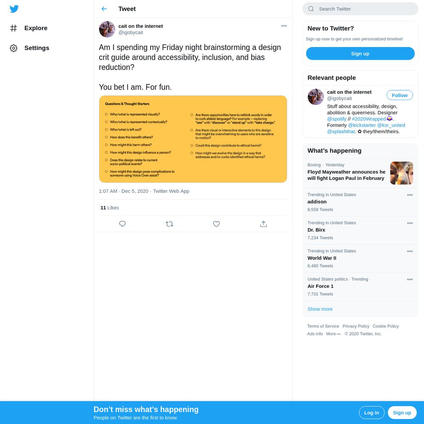Open the yellow Questions & Thought Starters image

tap(193, 139)
